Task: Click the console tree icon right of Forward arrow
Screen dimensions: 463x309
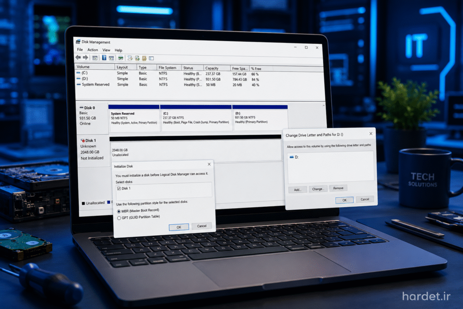Action: [x=95, y=58]
